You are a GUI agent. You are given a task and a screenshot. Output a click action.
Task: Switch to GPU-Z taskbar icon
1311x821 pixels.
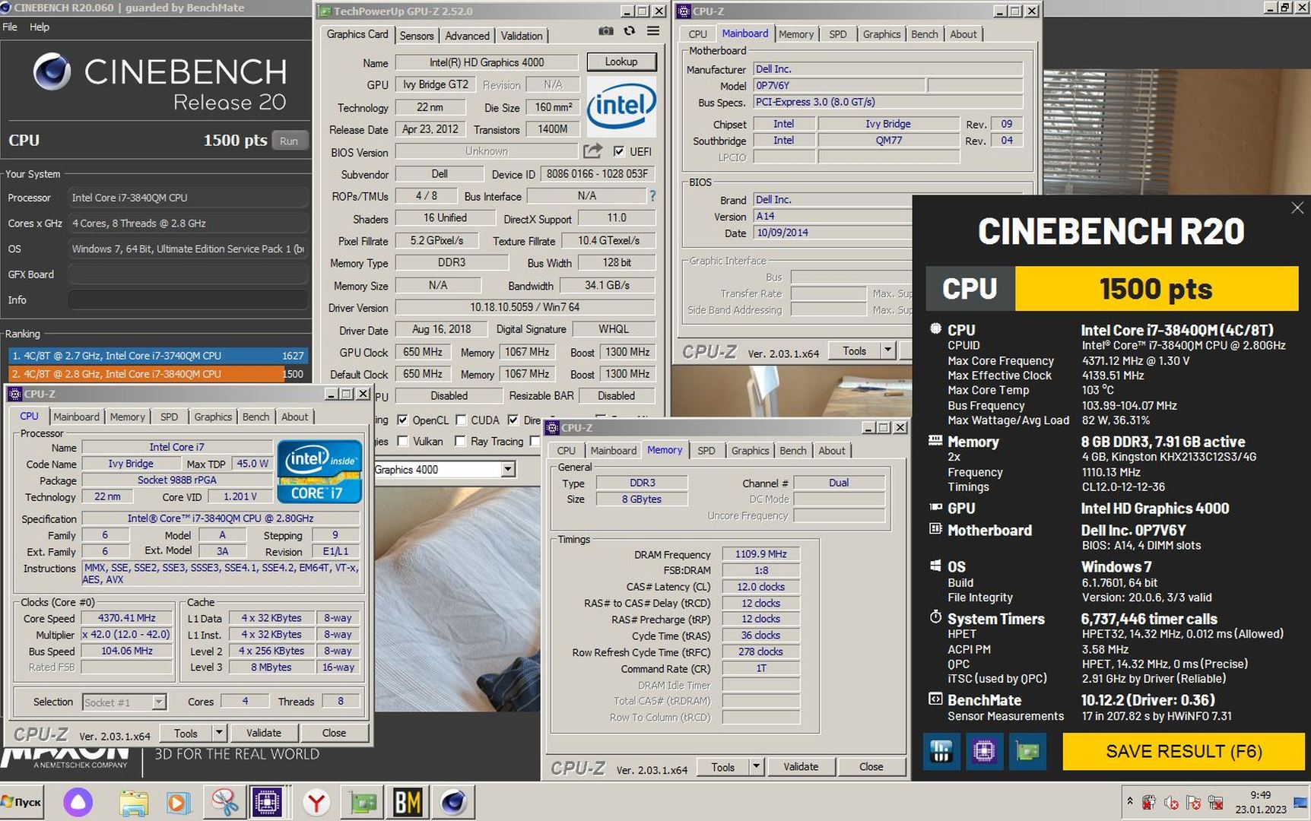363,802
